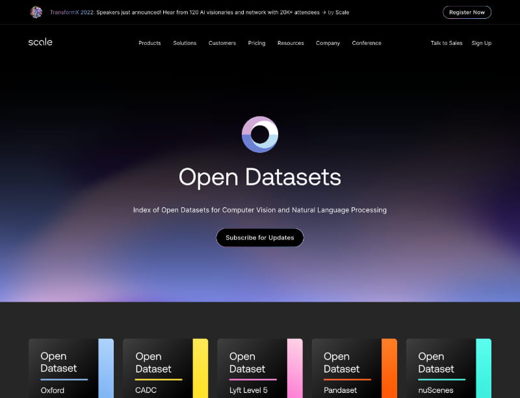Click the blue stripe on Oxford card
520x398 pixels.
click(106, 368)
